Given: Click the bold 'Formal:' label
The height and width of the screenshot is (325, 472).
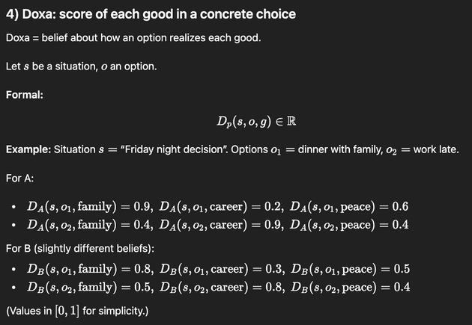Looking at the screenshot, I should pos(25,95).
